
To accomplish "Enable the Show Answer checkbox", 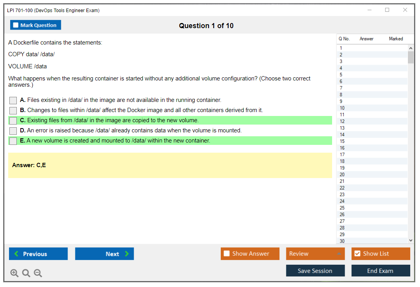I will [x=227, y=254].
